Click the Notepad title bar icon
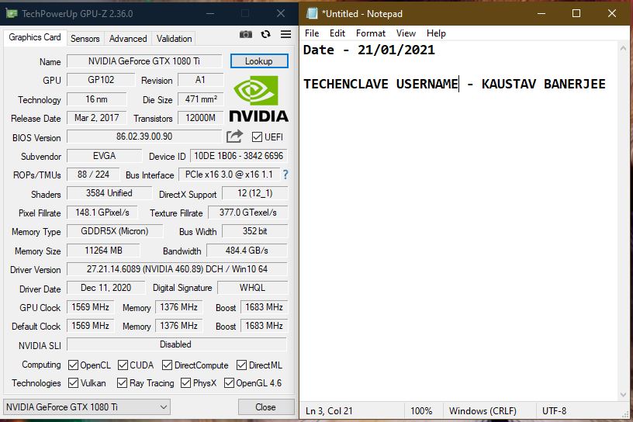 (x=312, y=13)
